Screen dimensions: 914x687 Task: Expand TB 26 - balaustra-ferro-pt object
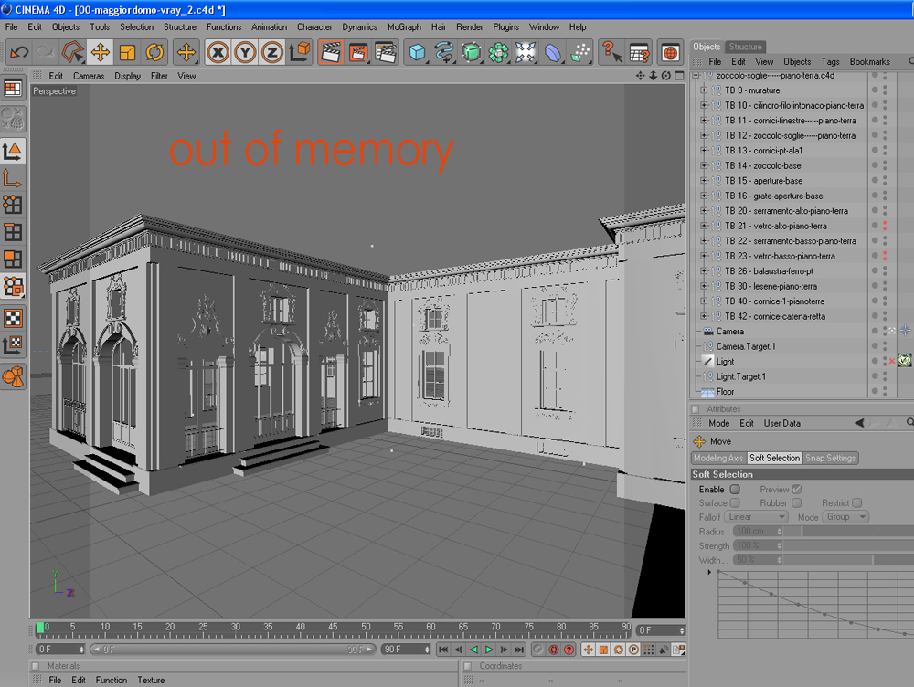[704, 271]
